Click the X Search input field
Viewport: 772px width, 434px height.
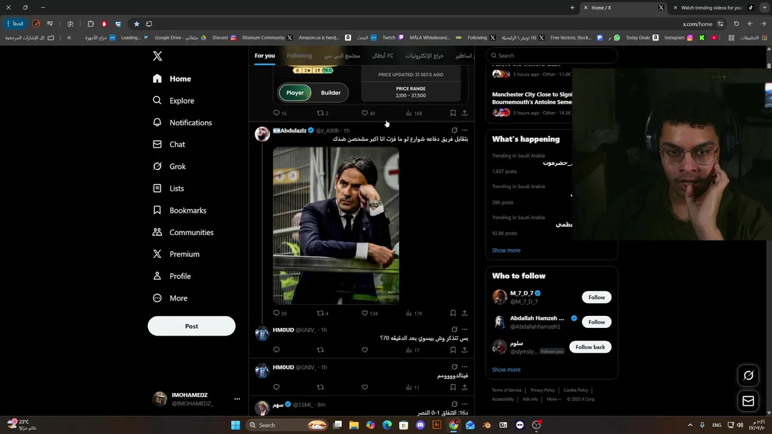(x=552, y=55)
